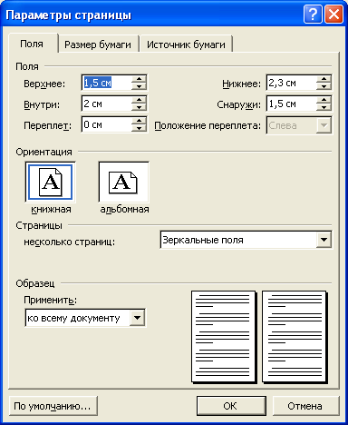Screen dimensions: 348x425
Task: Open the Применить dropdown arrow
Action: tap(138, 318)
